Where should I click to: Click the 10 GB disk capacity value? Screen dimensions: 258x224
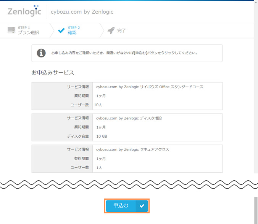[102, 136]
